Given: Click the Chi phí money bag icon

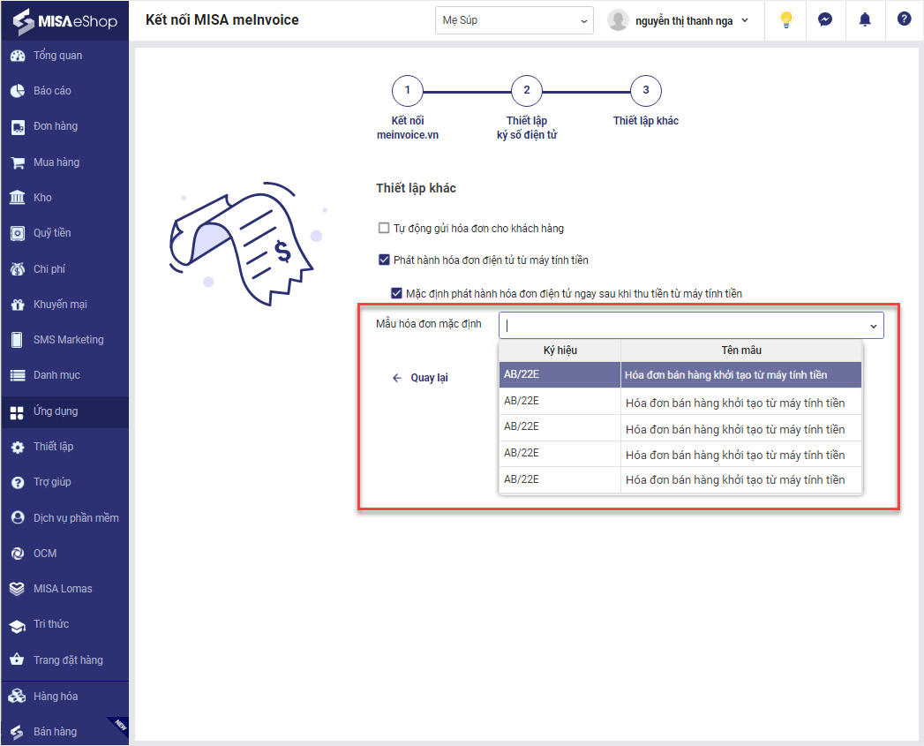Looking at the screenshot, I should click(x=18, y=269).
